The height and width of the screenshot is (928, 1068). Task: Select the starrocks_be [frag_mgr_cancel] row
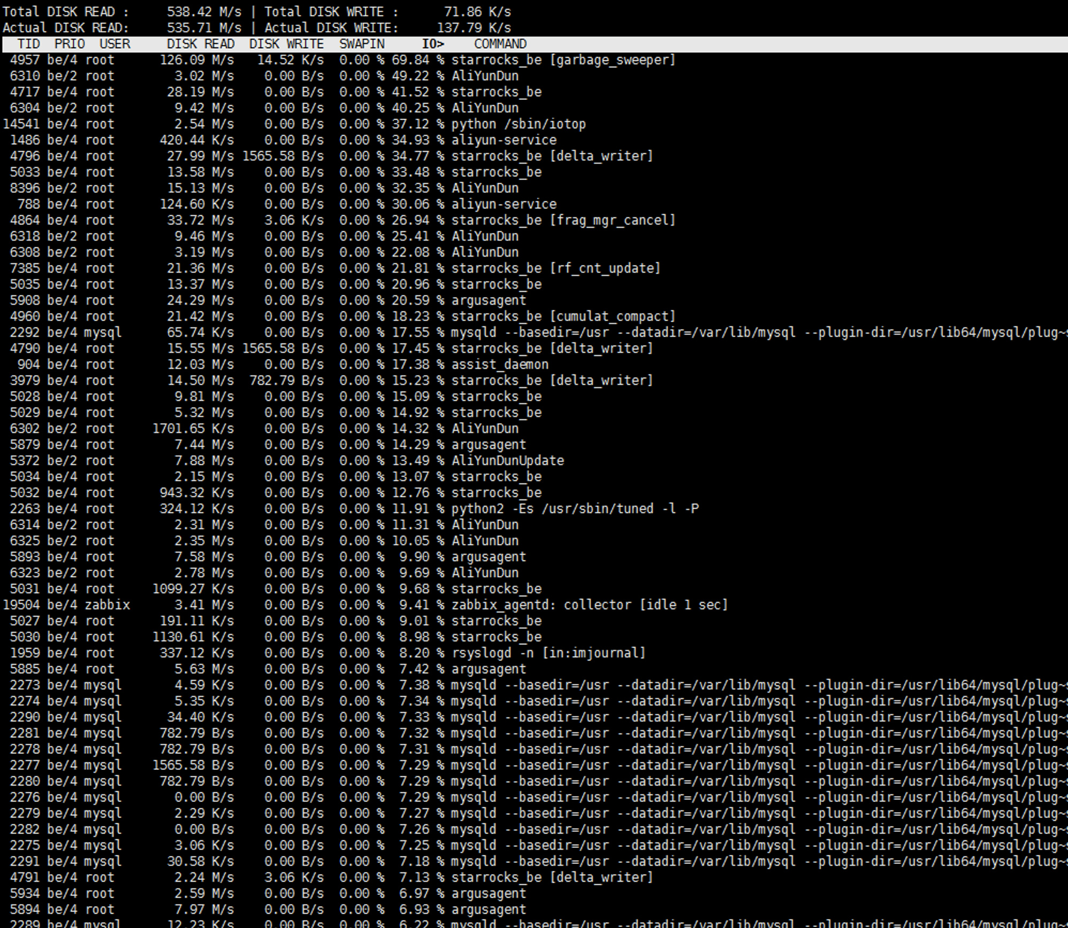[563, 220]
